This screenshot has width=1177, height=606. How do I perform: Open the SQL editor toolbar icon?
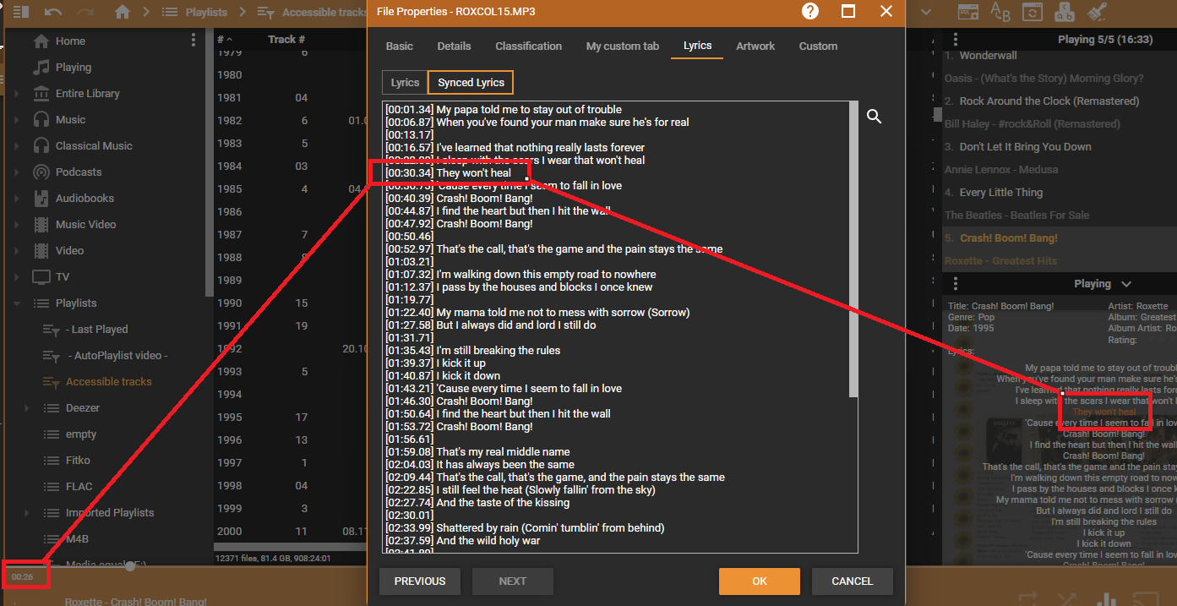(x=968, y=12)
